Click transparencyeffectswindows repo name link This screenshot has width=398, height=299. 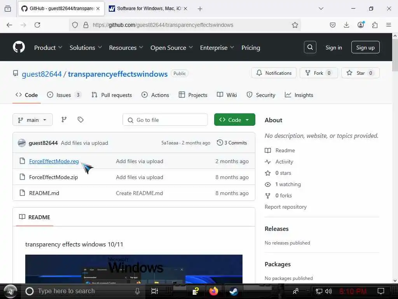(x=117, y=74)
